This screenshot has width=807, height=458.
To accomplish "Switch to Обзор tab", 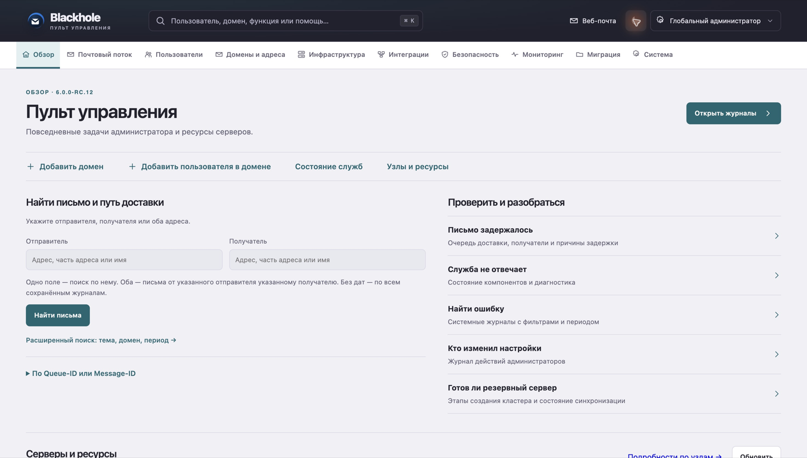I will coord(38,54).
